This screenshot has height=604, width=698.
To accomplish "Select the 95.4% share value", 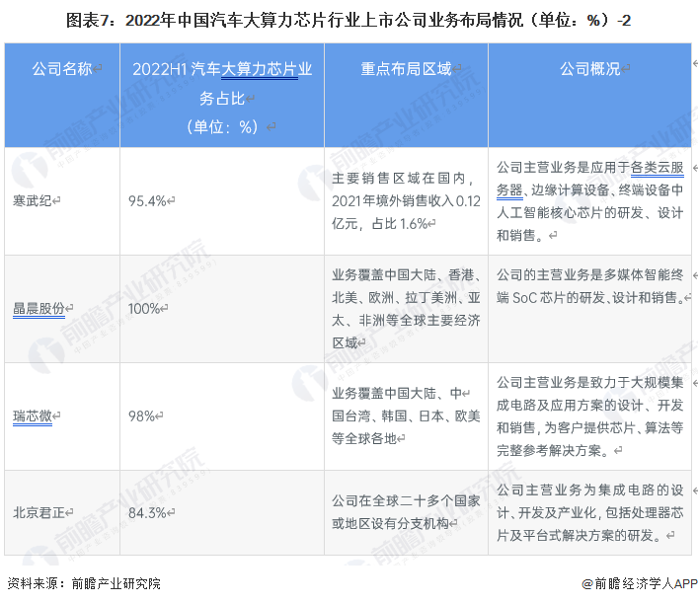I will tap(148, 200).
